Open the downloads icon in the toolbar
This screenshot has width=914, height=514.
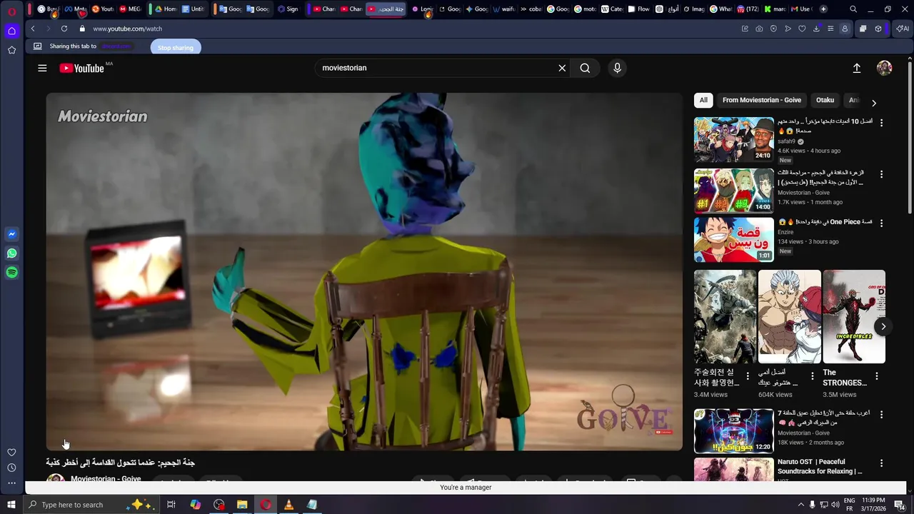click(816, 29)
